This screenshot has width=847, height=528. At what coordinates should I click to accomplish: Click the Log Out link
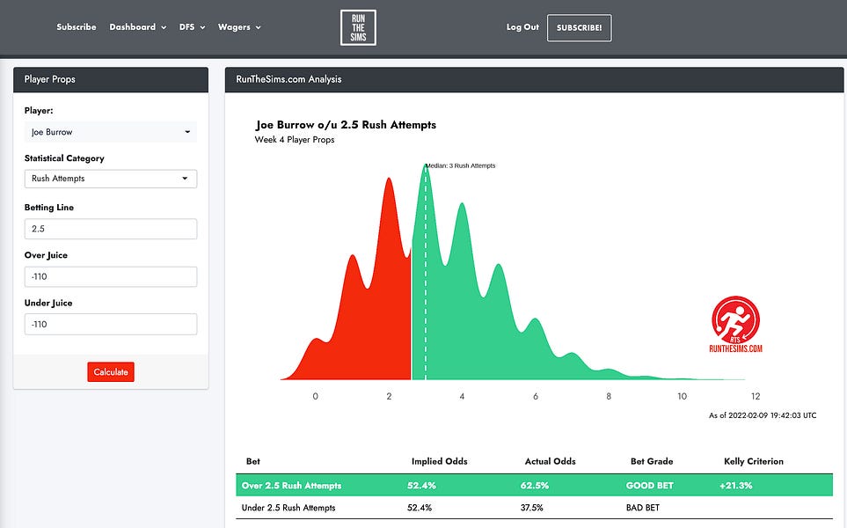(522, 27)
